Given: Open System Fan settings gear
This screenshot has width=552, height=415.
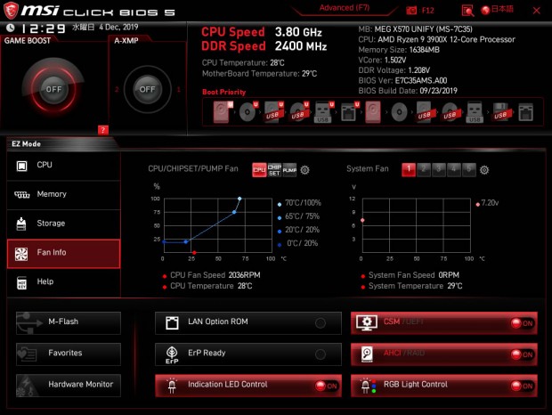Looking at the screenshot, I should [x=484, y=170].
